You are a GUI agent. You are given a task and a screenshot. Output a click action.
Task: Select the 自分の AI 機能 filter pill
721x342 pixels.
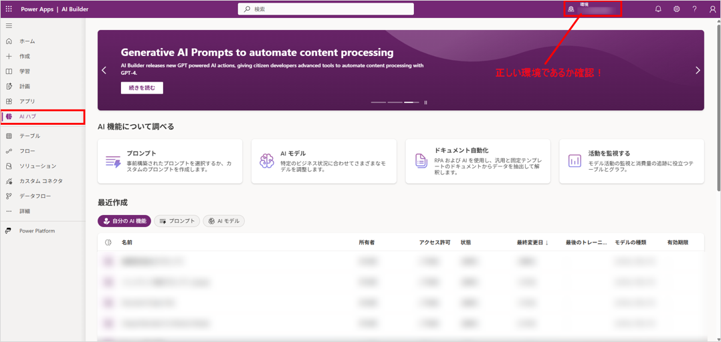tap(124, 221)
